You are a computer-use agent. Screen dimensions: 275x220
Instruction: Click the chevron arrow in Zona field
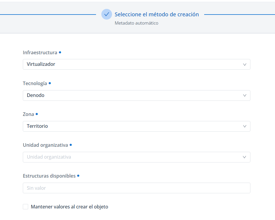(244, 126)
